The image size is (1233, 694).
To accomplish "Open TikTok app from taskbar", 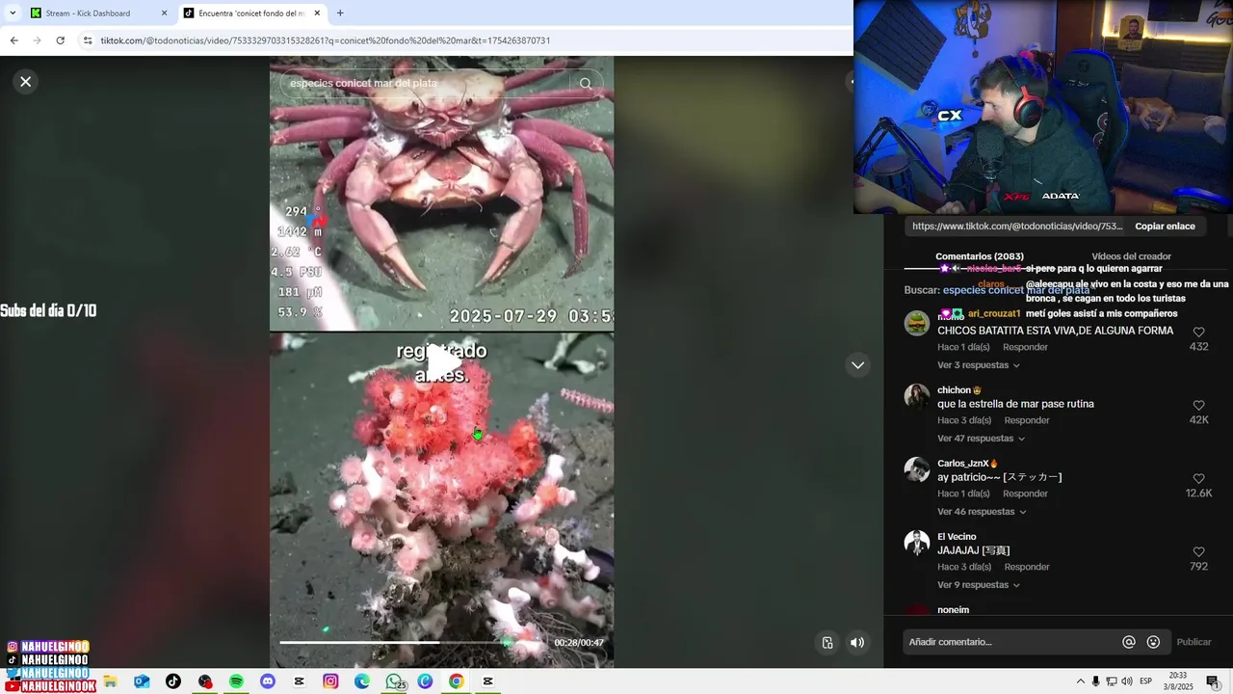I will 172,681.
